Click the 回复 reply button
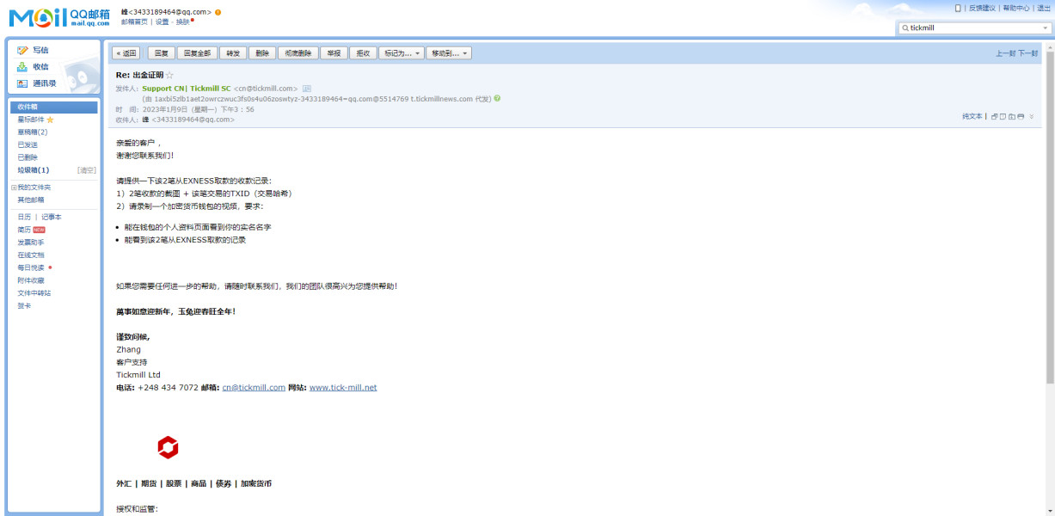Viewport: 1055px width, 516px height. tap(161, 53)
